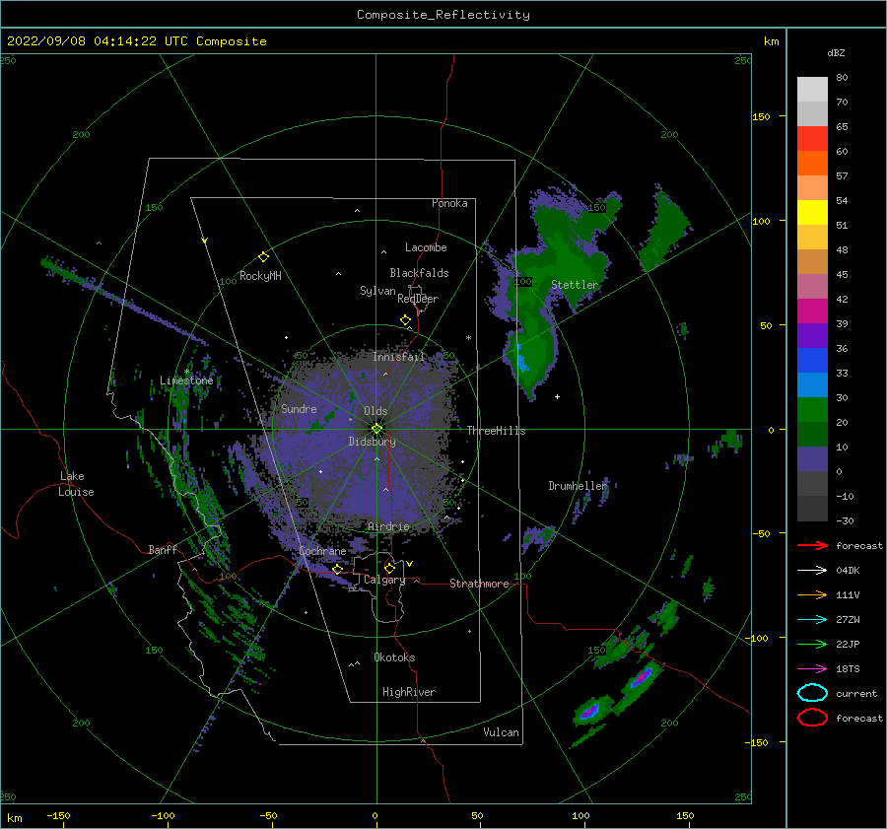Click the 150 tick on right km axis
This screenshot has height=829, width=887.
coord(761,116)
